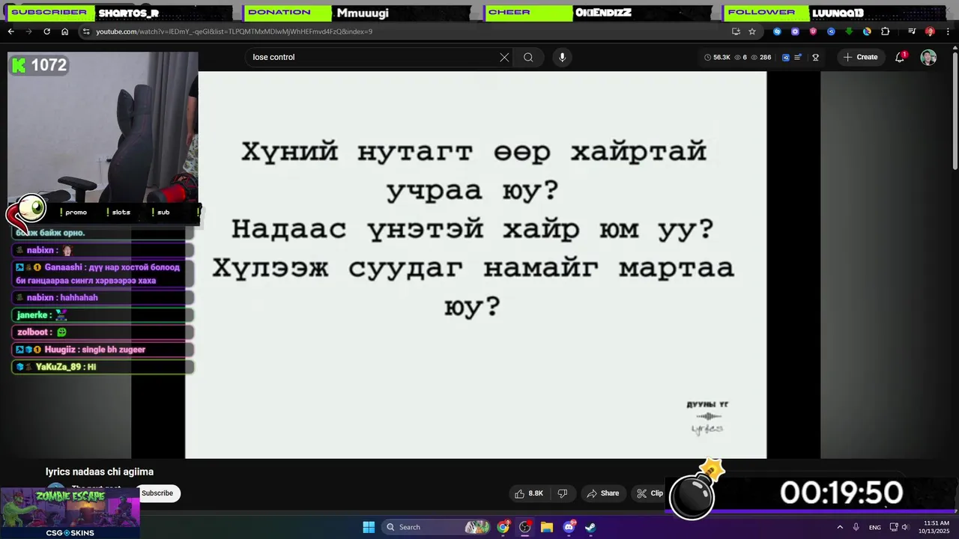Open the purple gear extension icon
Screen dimensions: 959x539
pyautogui.click(x=795, y=31)
